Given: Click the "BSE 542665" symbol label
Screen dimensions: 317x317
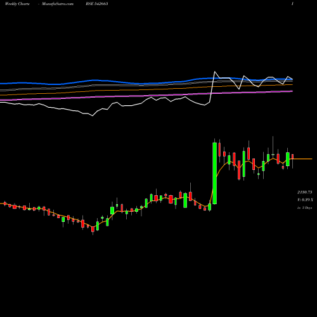Looking at the screenshot, I should click(97, 4).
